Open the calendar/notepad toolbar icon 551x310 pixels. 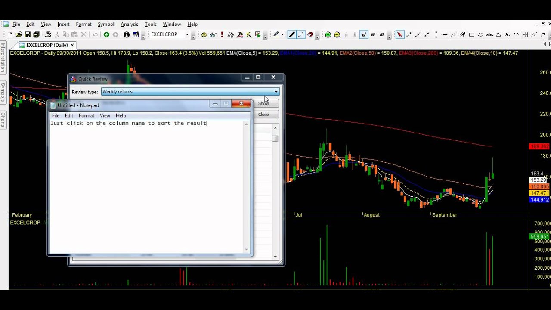click(136, 34)
